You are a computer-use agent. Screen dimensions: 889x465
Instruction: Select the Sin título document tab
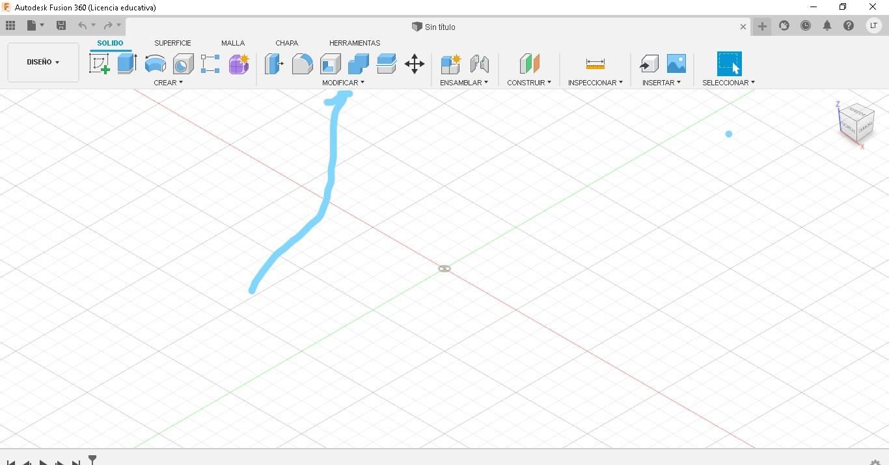click(x=433, y=27)
